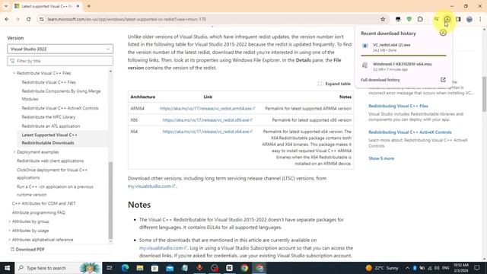
Task: Click the Filter by title field
Action: (x=60, y=61)
